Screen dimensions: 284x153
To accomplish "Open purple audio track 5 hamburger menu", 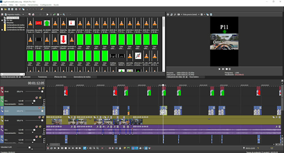I will pyautogui.click(x=2, y=127).
